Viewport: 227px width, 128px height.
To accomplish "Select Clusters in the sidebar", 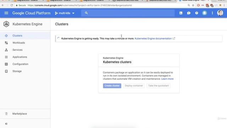I will 17,36.
